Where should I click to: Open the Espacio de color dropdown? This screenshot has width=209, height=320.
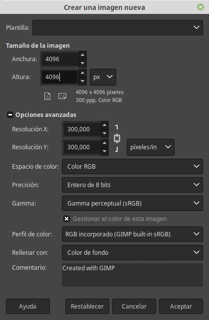(132, 167)
